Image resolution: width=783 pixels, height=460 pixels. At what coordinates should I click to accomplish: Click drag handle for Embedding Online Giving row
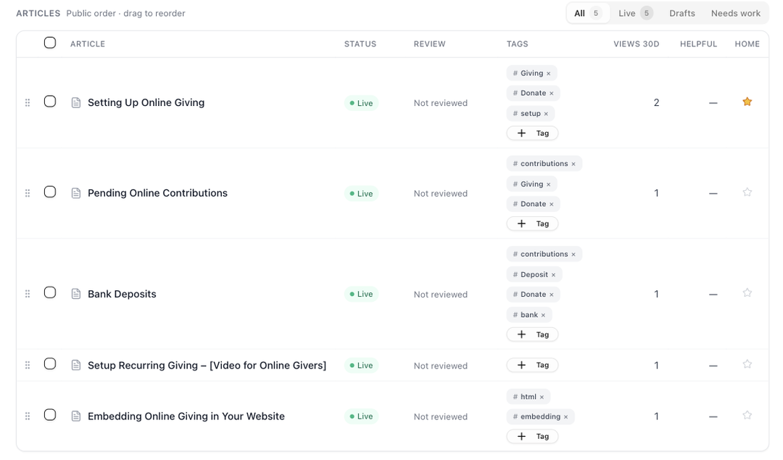click(x=28, y=416)
